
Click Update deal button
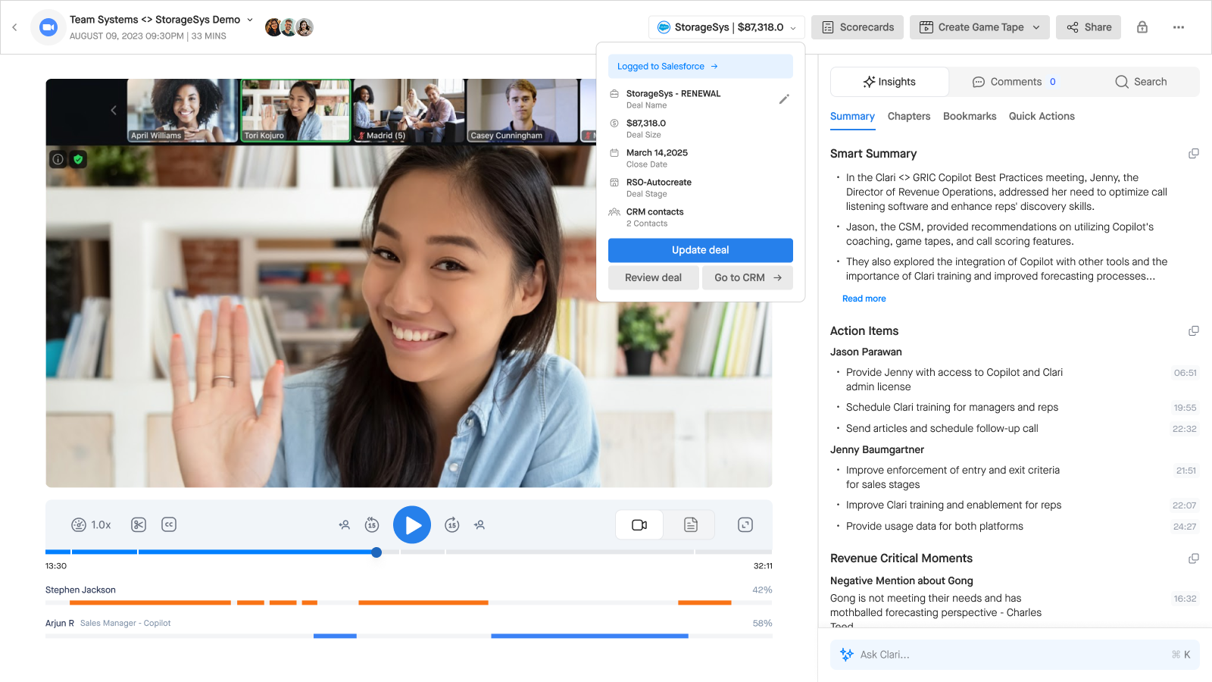(x=701, y=250)
